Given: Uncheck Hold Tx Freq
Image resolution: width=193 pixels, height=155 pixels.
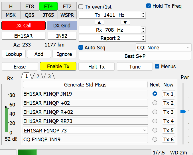Looking at the screenshot, I should (x=149, y=6).
